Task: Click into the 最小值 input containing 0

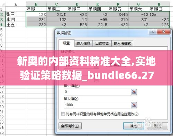Action: (97, 92)
